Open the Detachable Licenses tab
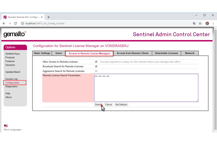The width and height of the screenshot is (217, 145). 166,53
